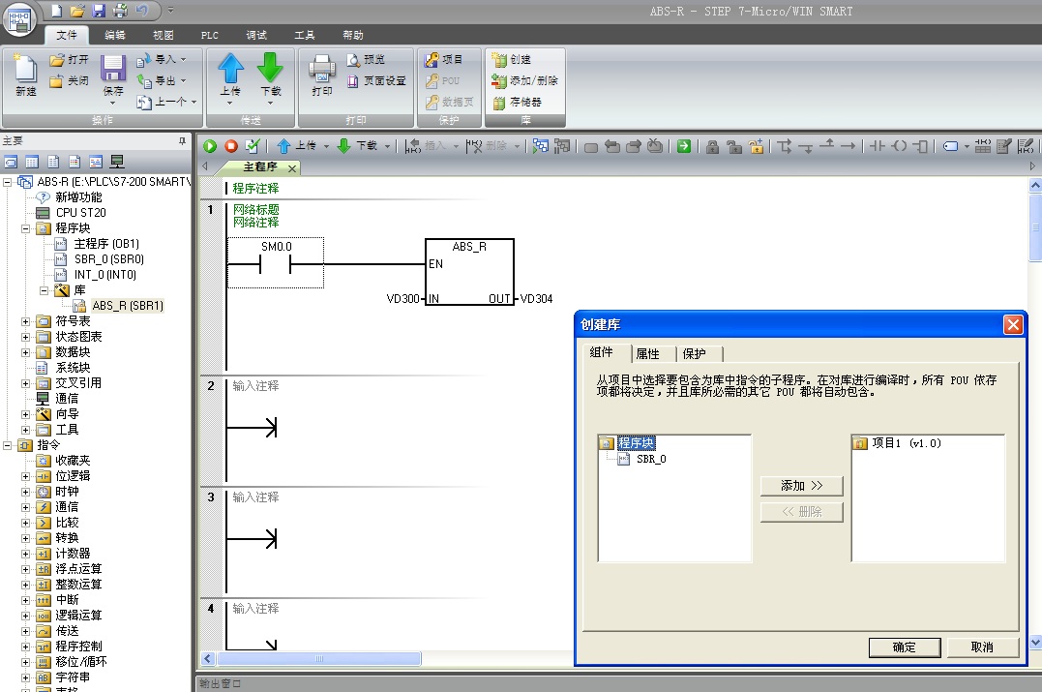The width and height of the screenshot is (1042, 692).
Task: Click the vertical scrollbar up arrow
Action: [x=1035, y=186]
